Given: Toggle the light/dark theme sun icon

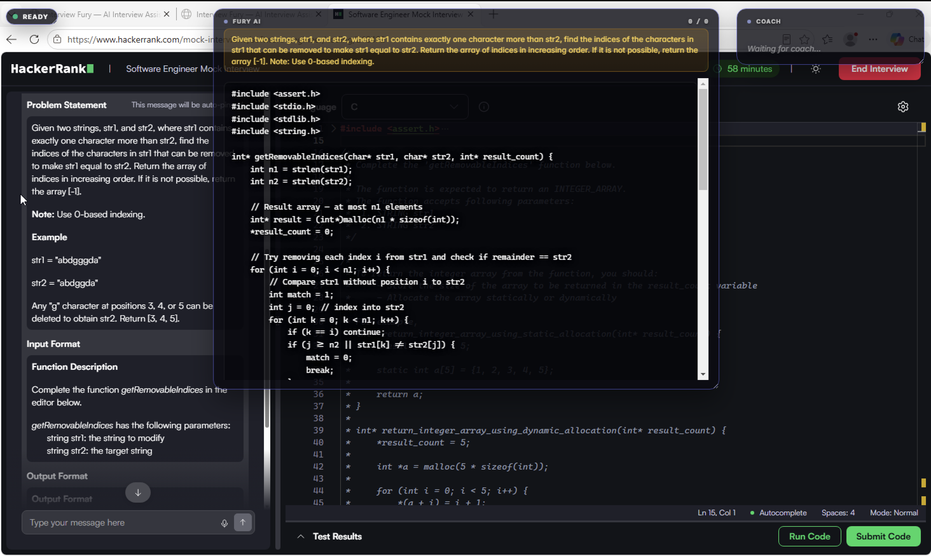Looking at the screenshot, I should coord(816,69).
